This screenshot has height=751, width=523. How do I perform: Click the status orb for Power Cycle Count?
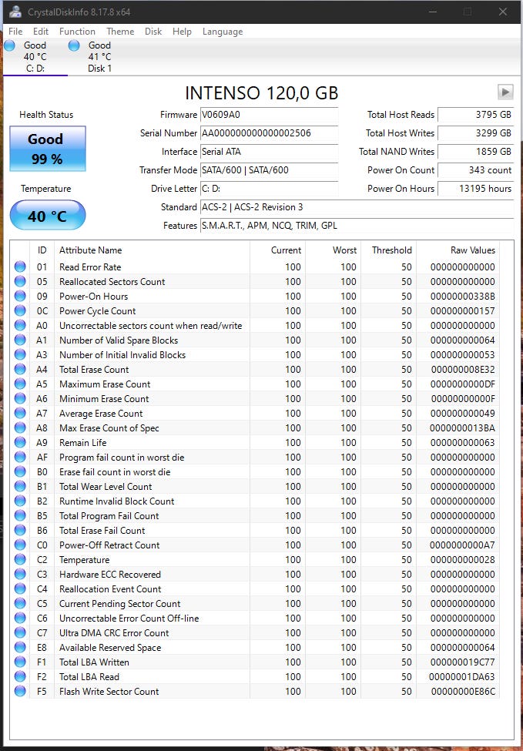click(20, 311)
